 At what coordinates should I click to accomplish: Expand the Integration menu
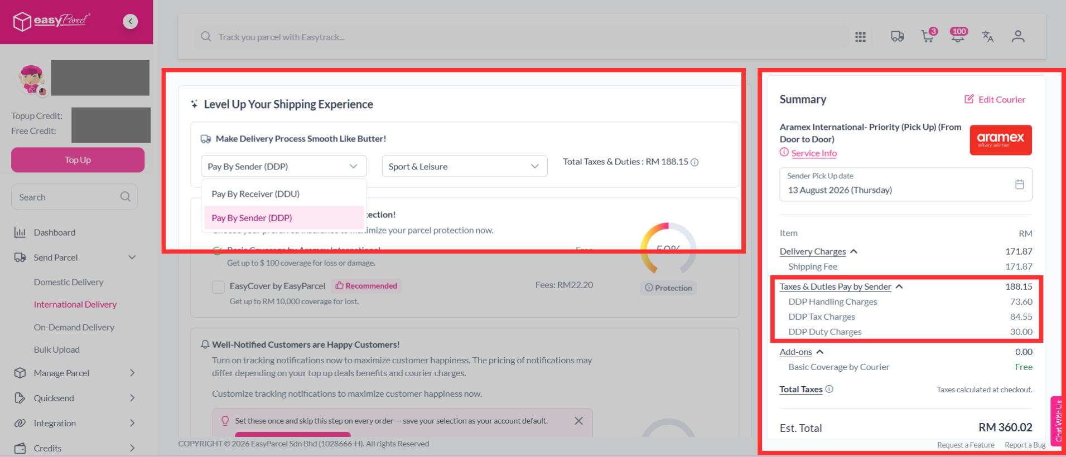pyautogui.click(x=132, y=423)
